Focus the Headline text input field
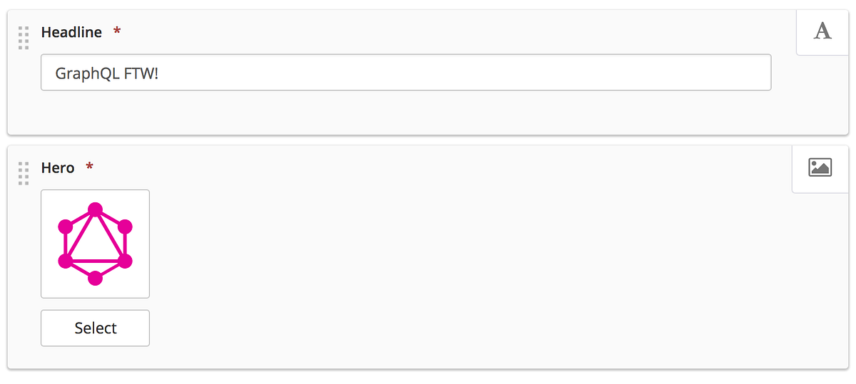The width and height of the screenshot is (856, 384). [x=406, y=73]
